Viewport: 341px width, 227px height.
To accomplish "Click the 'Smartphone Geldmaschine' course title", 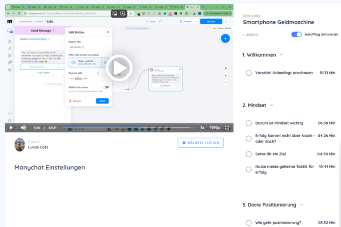I will (x=278, y=22).
